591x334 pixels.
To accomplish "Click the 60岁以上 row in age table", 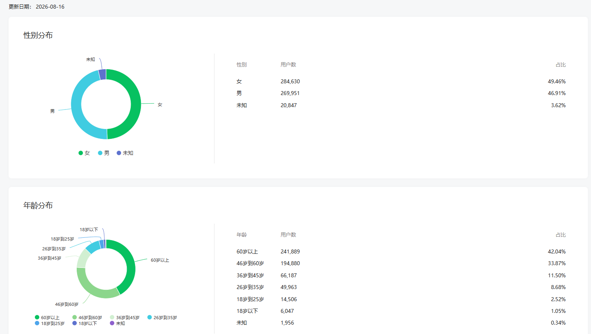I will point(401,251).
